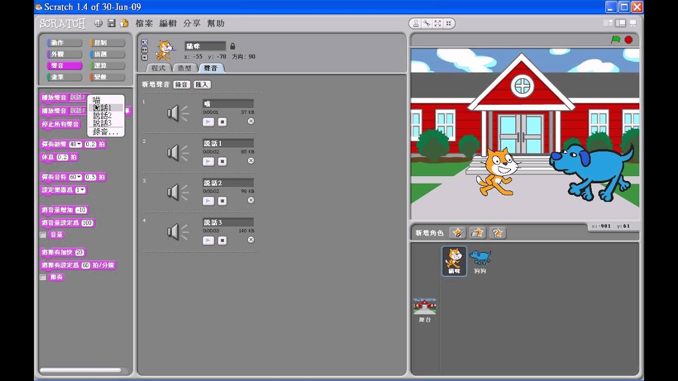Click the 匯入 import button
This screenshot has height=381, width=678.
click(x=202, y=85)
